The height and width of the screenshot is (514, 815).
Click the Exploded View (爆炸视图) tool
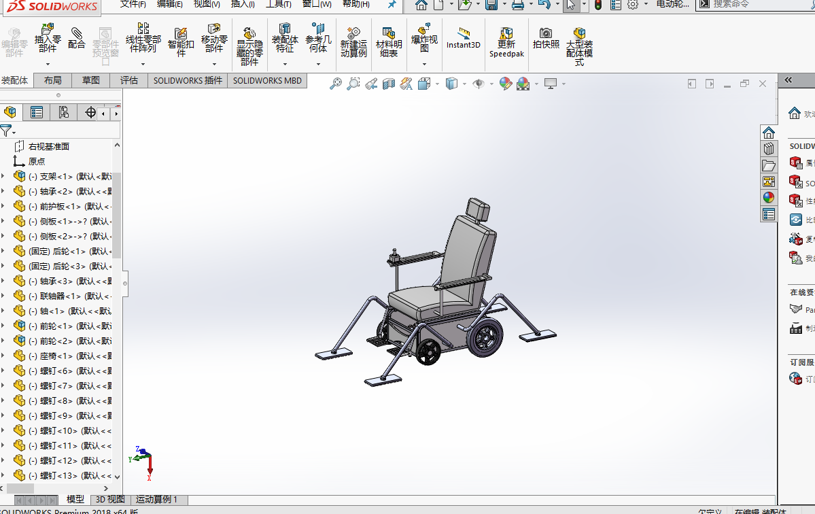coord(424,37)
